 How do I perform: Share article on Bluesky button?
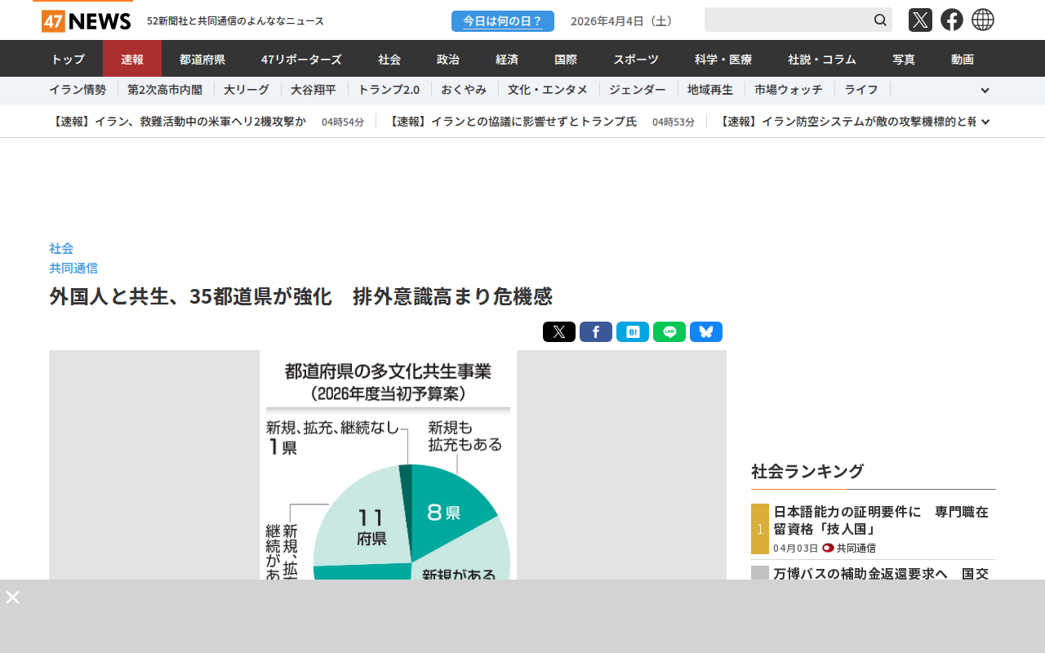[x=706, y=332]
